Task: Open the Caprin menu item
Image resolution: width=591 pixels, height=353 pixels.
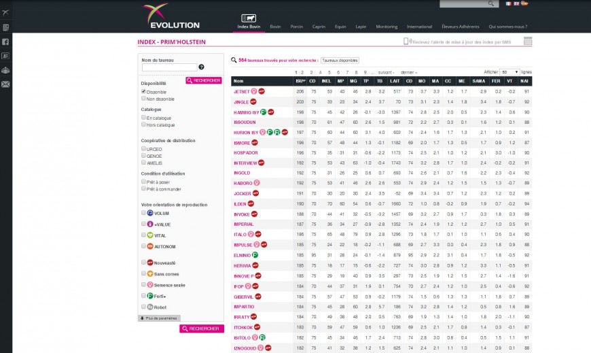Action: point(319,27)
